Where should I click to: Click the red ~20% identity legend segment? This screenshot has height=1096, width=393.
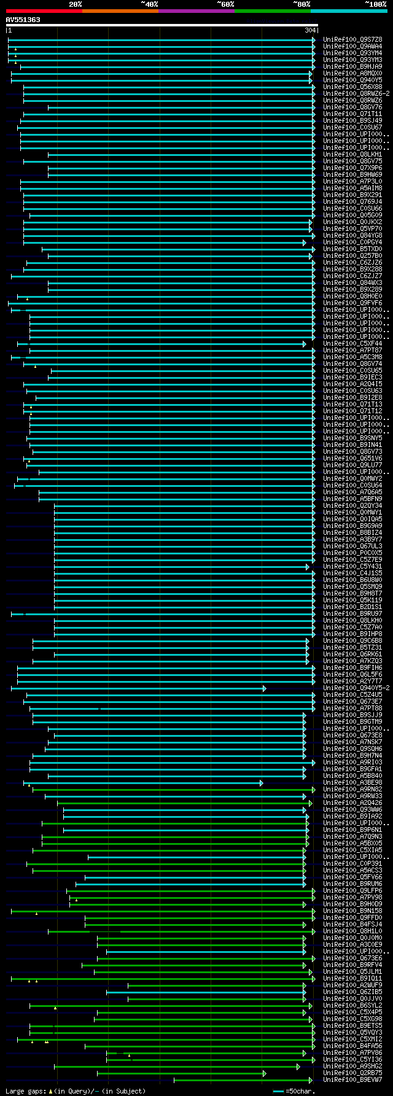point(44,10)
